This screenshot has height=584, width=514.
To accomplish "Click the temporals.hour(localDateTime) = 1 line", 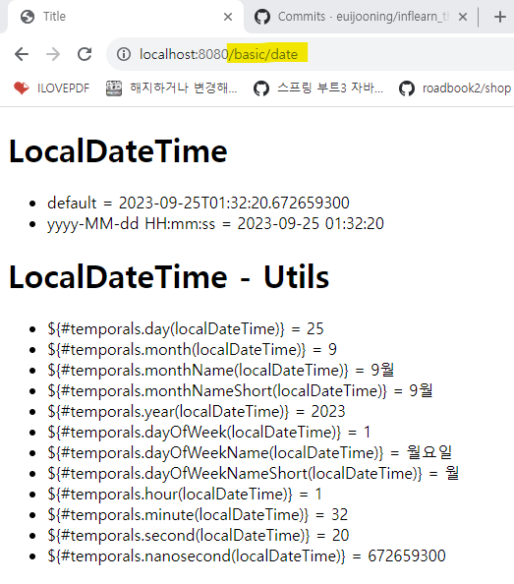I will point(185,495).
